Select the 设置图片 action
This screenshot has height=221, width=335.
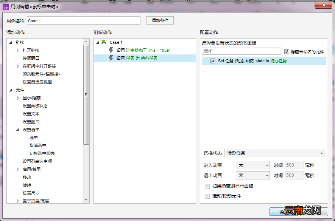(x=31, y=122)
